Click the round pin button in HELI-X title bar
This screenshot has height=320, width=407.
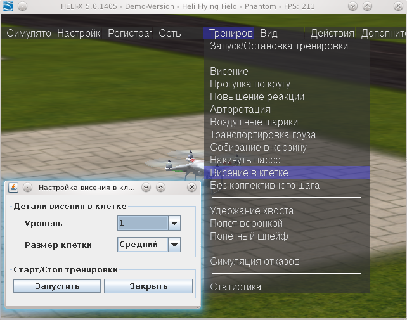coord(23,6)
